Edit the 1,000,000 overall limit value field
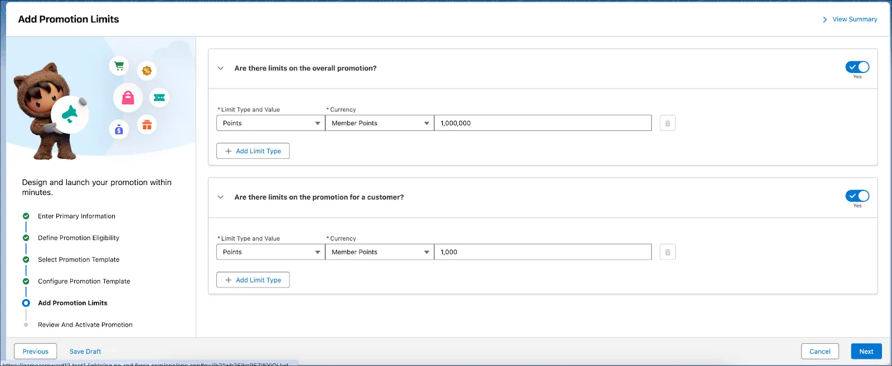The width and height of the screenshot is (892, 366). click(543, 123)
